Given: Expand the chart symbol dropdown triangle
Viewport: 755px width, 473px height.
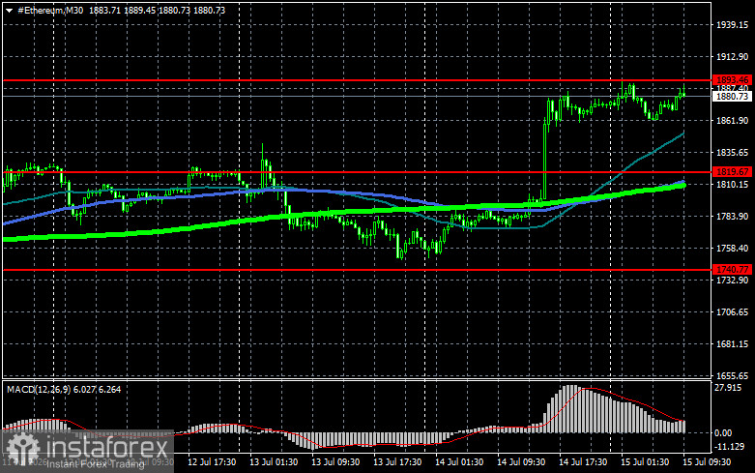Looking at the screenshot, I should (x=9, y=10).
